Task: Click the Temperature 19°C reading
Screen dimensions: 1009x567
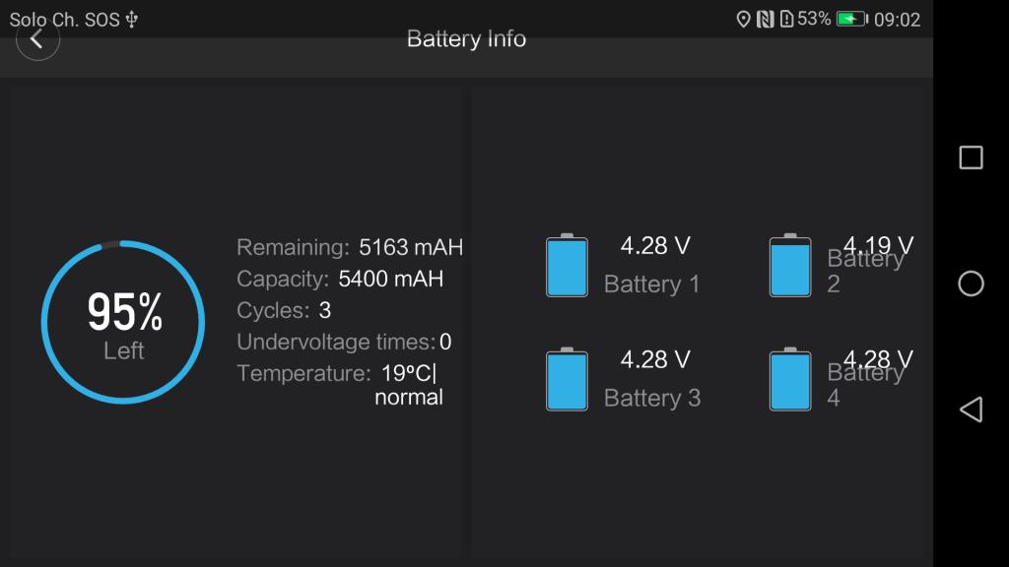Action: (409, 373)
